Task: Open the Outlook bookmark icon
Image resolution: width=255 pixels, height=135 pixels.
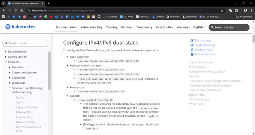Action: pos(56,16)
